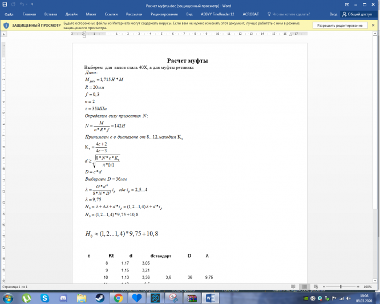Switch to the Главная ribbon tab
This screenshot has height=304, width=380.
pos(29,14)
